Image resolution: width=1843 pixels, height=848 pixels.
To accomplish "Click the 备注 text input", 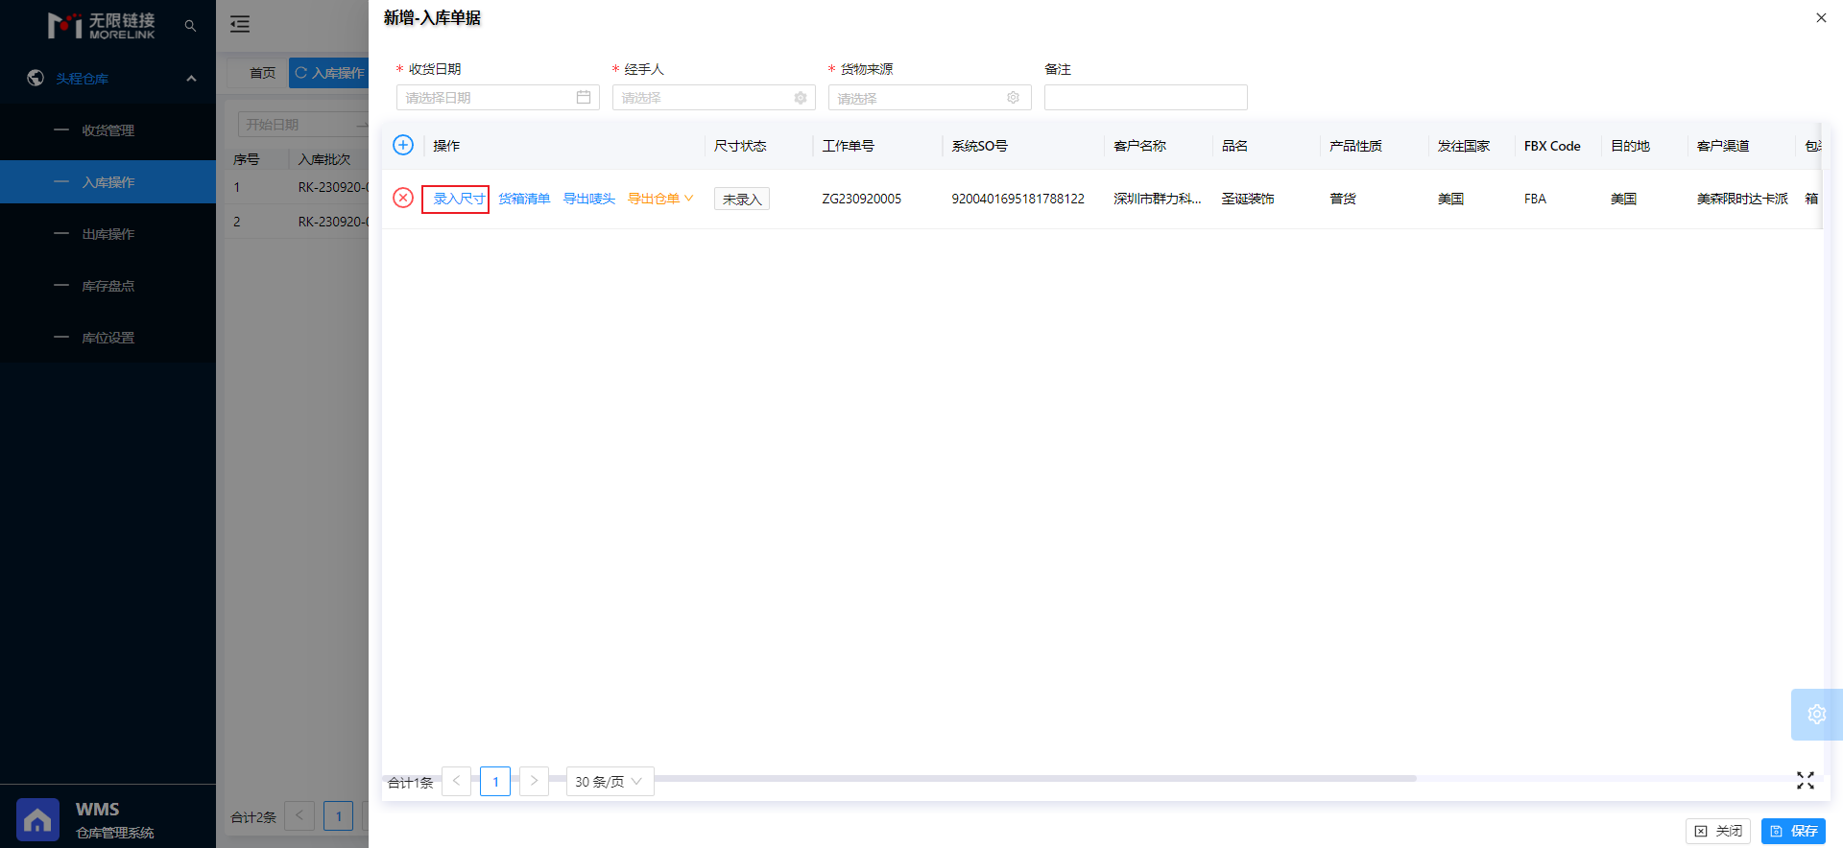I will 1146,98.
